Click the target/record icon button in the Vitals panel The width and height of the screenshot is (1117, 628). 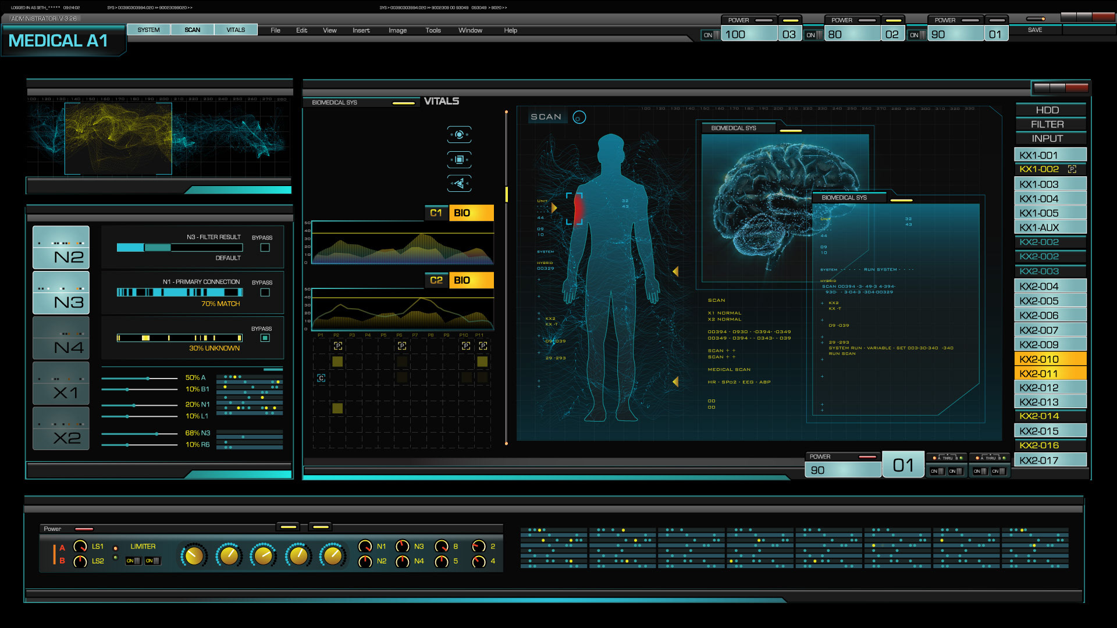coord(459,135)
